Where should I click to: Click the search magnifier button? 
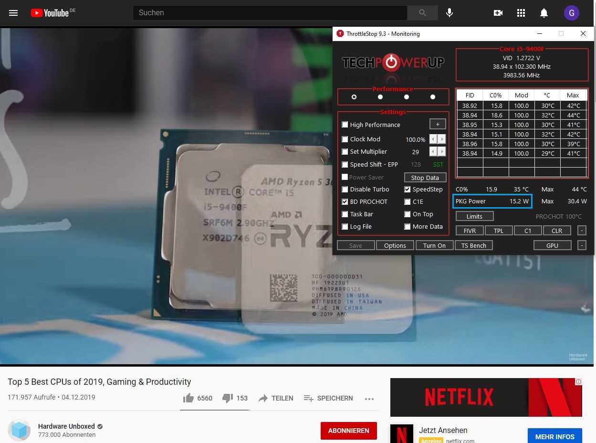[x=423, y=13]
